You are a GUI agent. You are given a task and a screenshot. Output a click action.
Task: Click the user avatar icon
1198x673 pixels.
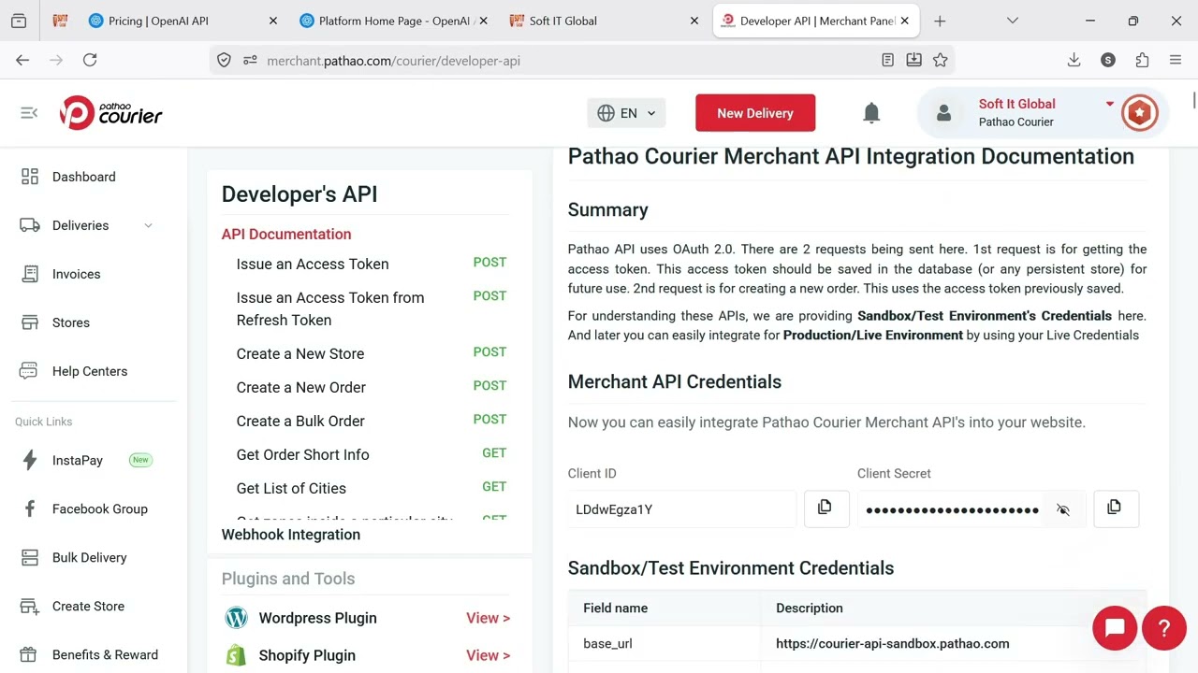pyautogui.click(x=943, y=113)
